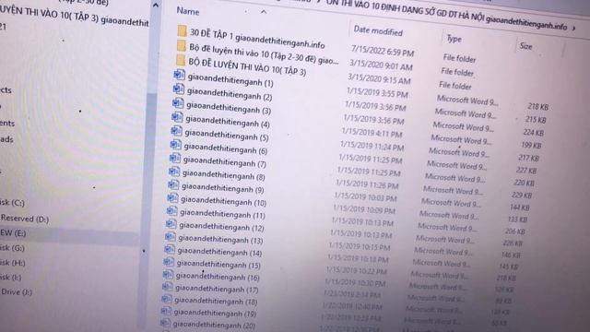
Task: Select folder icon of Bộ đề luyện thi vào 10 (Tập 2-30 đề)
Action: [182, 46]
